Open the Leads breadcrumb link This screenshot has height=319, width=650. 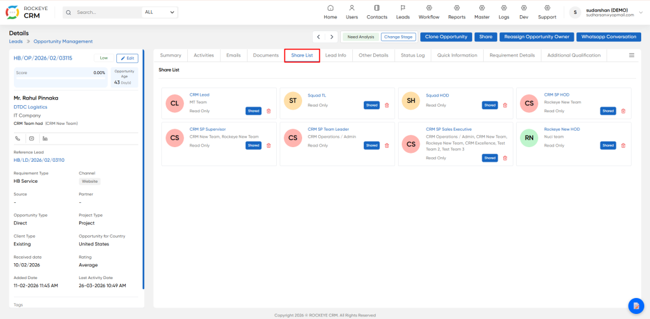[16, 41]
